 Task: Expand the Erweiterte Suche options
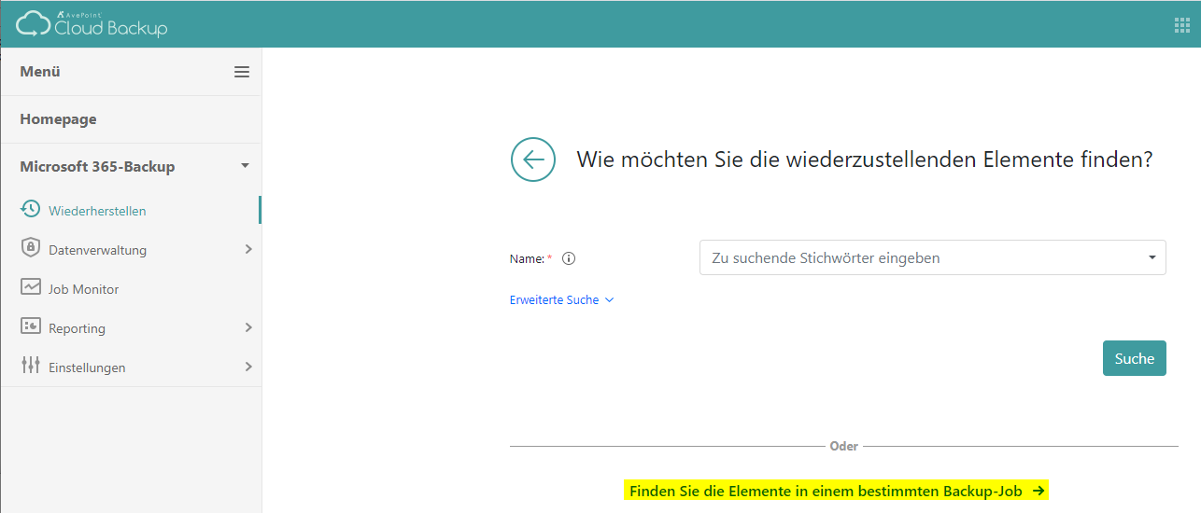tap(561, 300)
